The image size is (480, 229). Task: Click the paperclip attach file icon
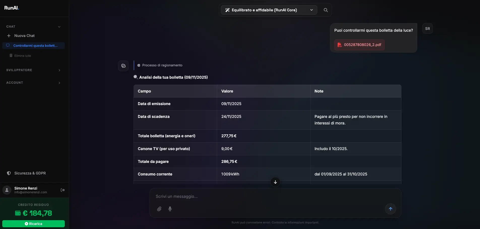(159, 209)
